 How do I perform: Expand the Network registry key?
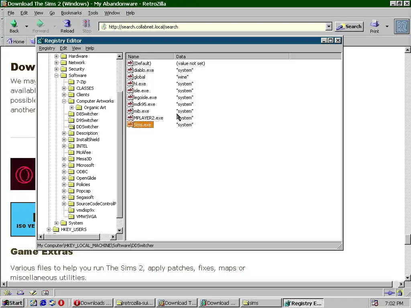pyautogui.click(x=56, y=63)
